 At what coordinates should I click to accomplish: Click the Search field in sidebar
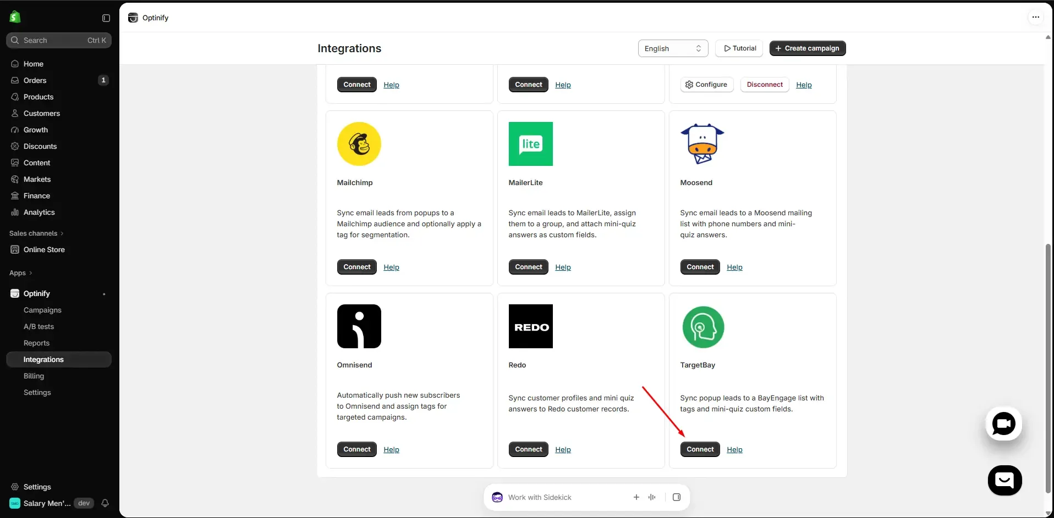click(59, 40)
